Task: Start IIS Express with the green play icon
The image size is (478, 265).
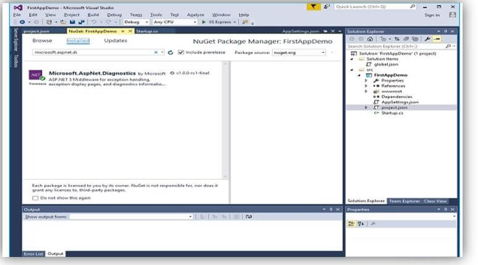Action: (x=204, y=22)
